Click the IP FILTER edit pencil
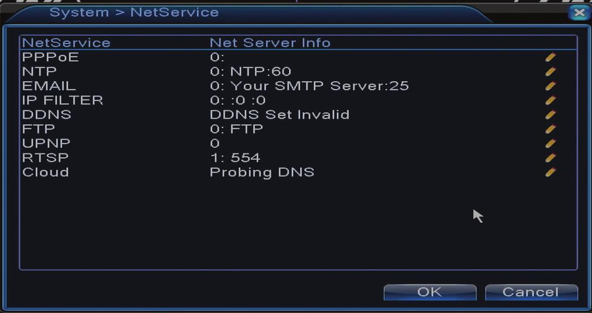The image size is (592, 313). [x=550, y=100]
